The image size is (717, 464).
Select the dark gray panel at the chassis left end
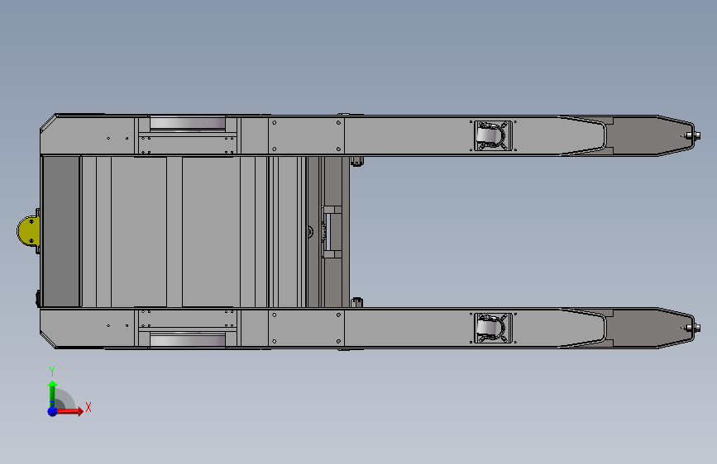pyautogui.click(x=61, y=231)
